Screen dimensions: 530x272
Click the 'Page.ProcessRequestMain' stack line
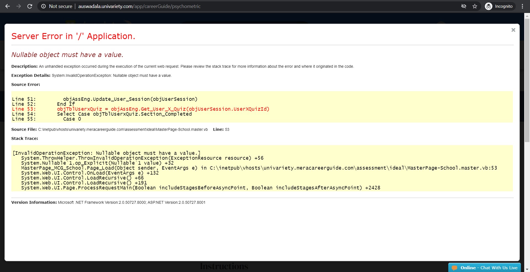(201, 188)
